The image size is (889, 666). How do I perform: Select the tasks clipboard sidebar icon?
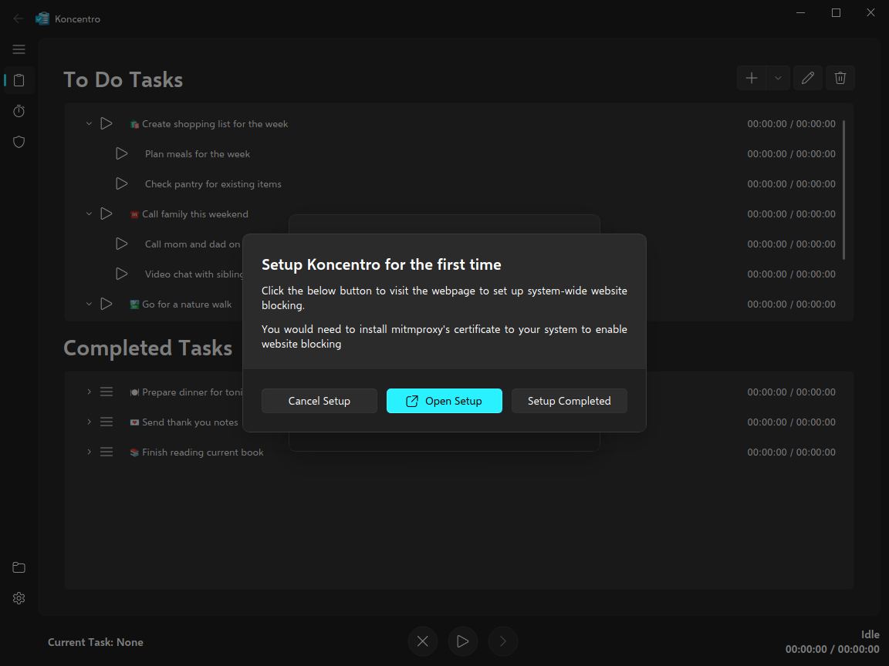coord(19,80)
